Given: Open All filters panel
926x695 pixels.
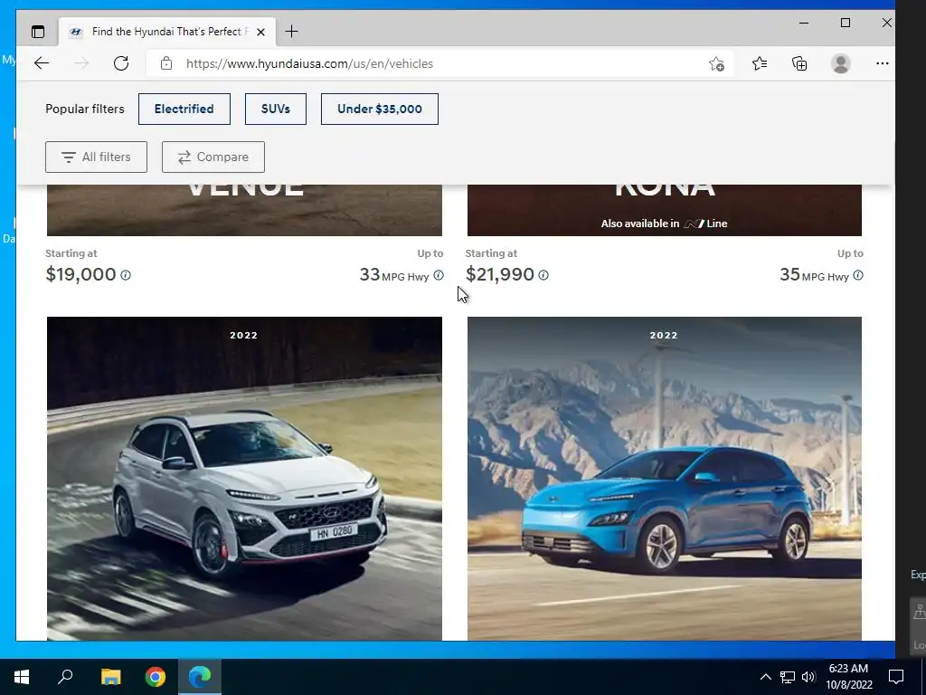Looking at the screenshot, I should click(x=96, y=157).
